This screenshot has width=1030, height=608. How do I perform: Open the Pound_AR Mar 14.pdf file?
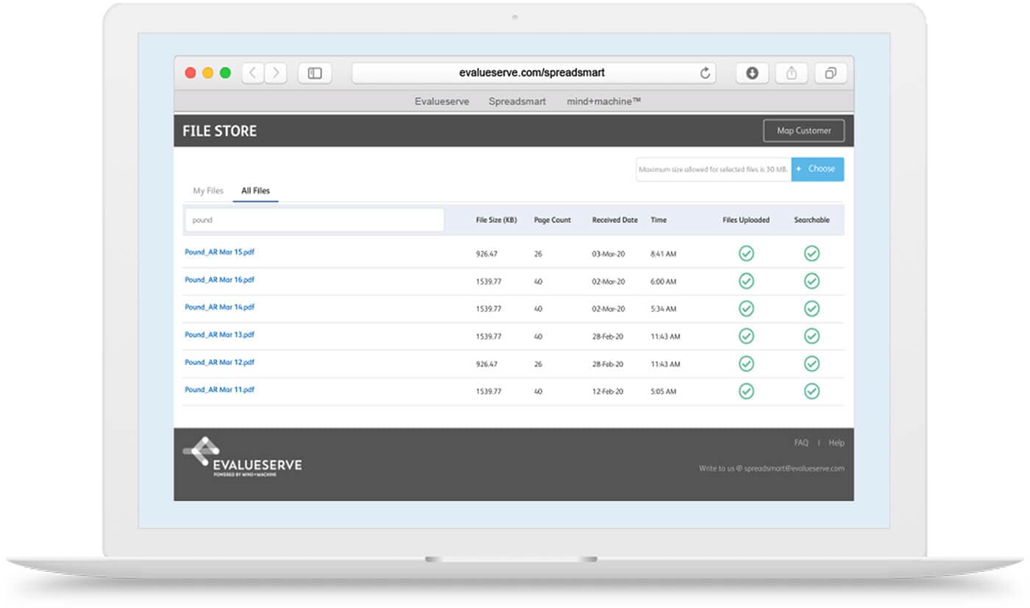tap(219, 308)
